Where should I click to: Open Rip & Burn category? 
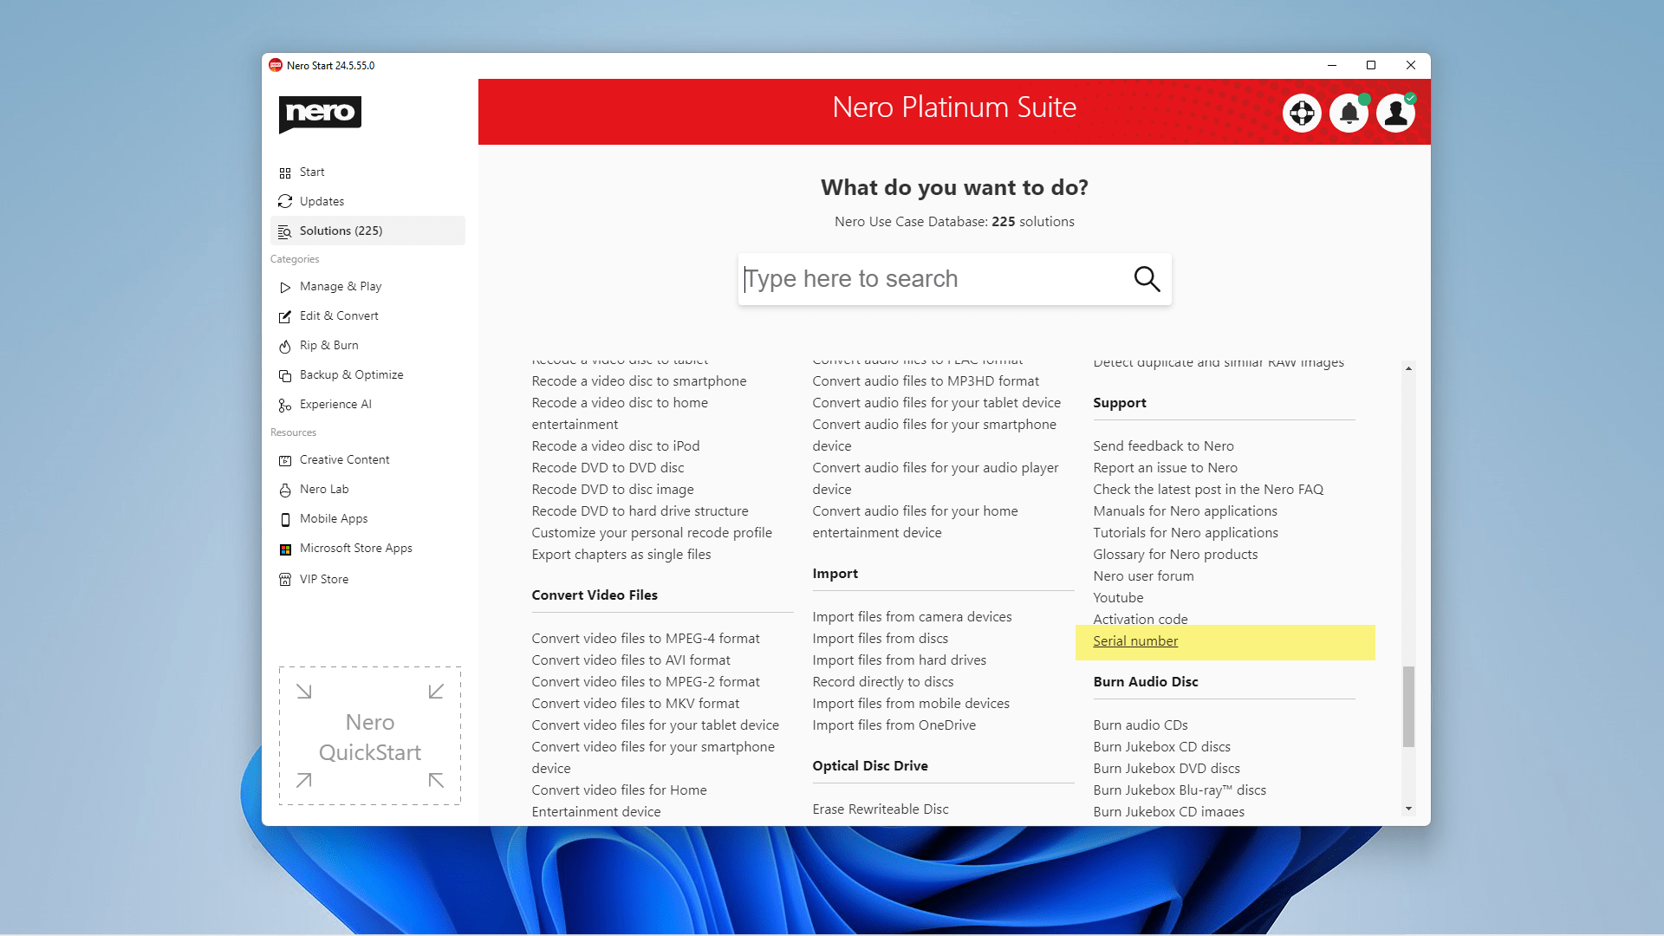coord(367,345)
